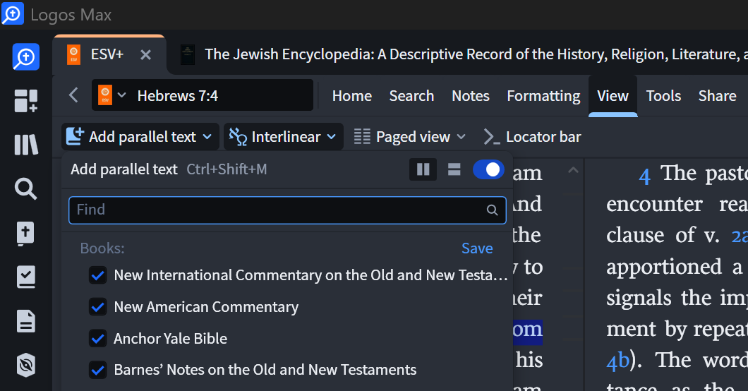Open the sidebar checklist book icon
Image resolution: width=748 pixels, height=391 pixels.
click(25, 277)
